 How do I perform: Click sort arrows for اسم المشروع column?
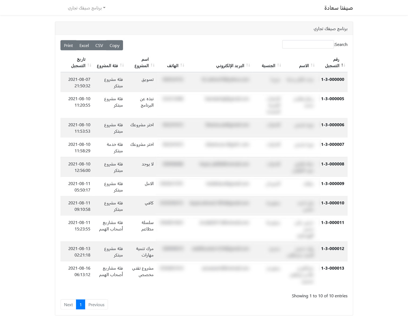pos(153,65)
